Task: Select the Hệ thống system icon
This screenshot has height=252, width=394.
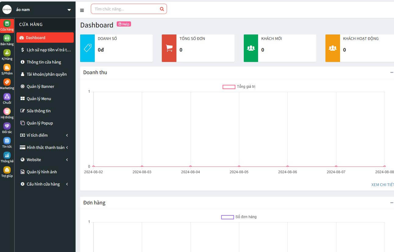Action: [x=7, y=113]
